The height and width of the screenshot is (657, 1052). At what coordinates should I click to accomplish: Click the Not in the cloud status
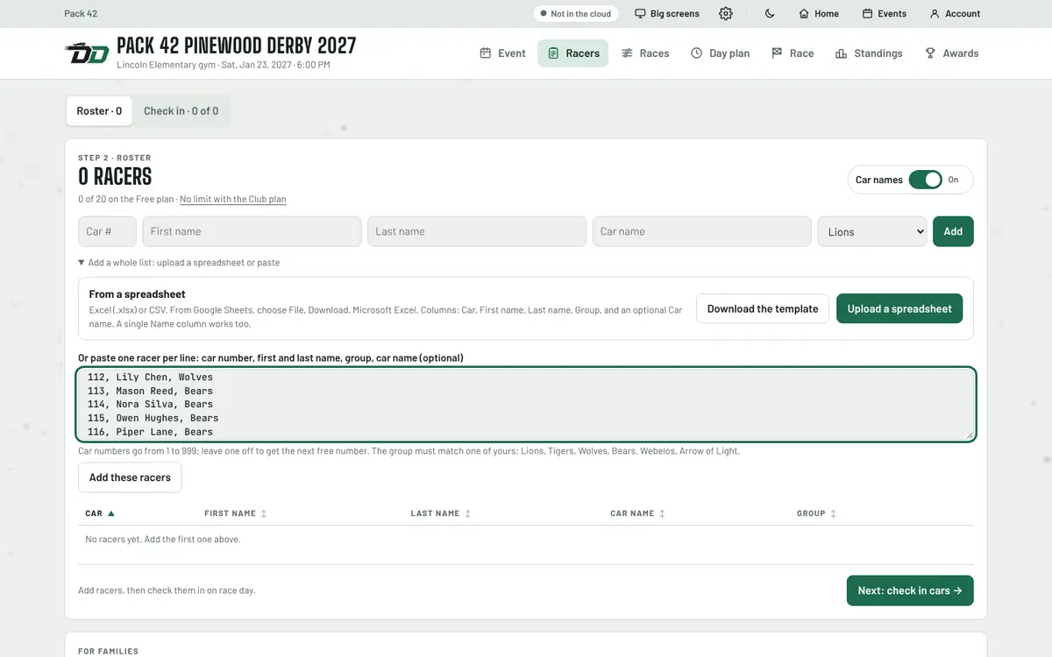pos(576,14)
